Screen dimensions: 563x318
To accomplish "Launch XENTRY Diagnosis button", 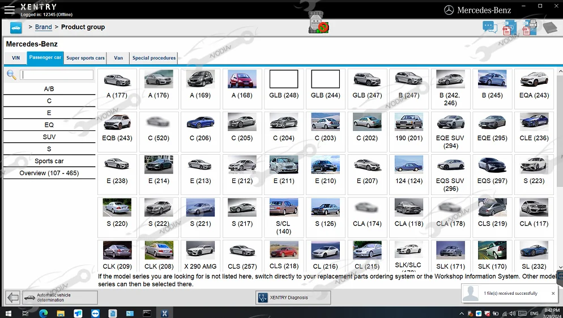I will point(293,298).
